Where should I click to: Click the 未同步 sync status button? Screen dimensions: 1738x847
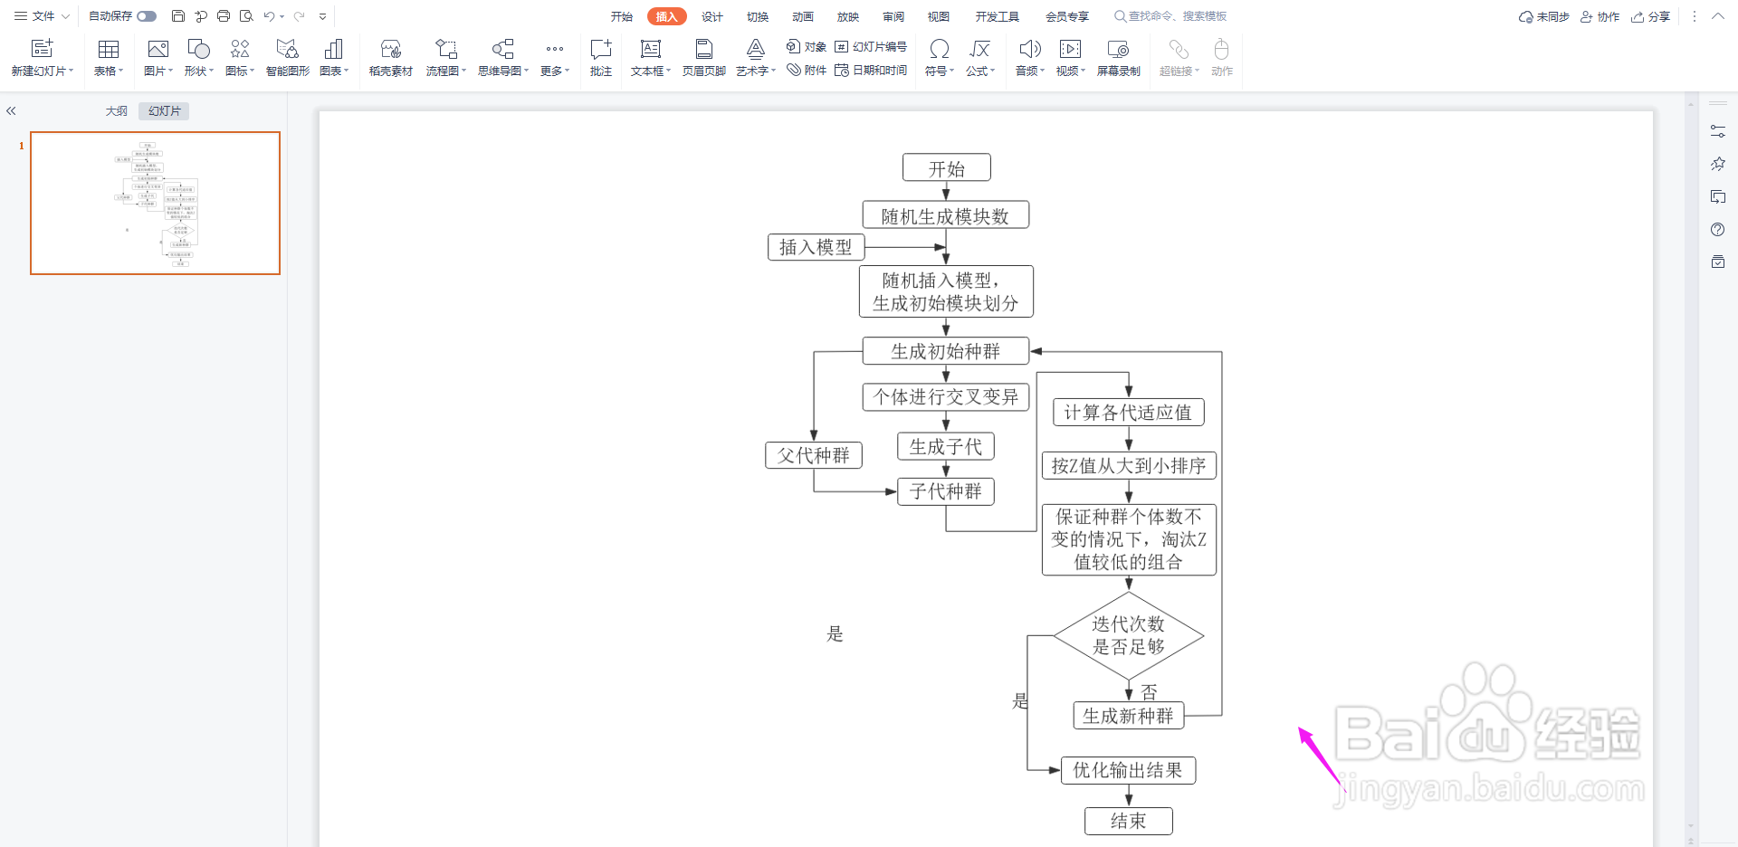[1544, 16]
